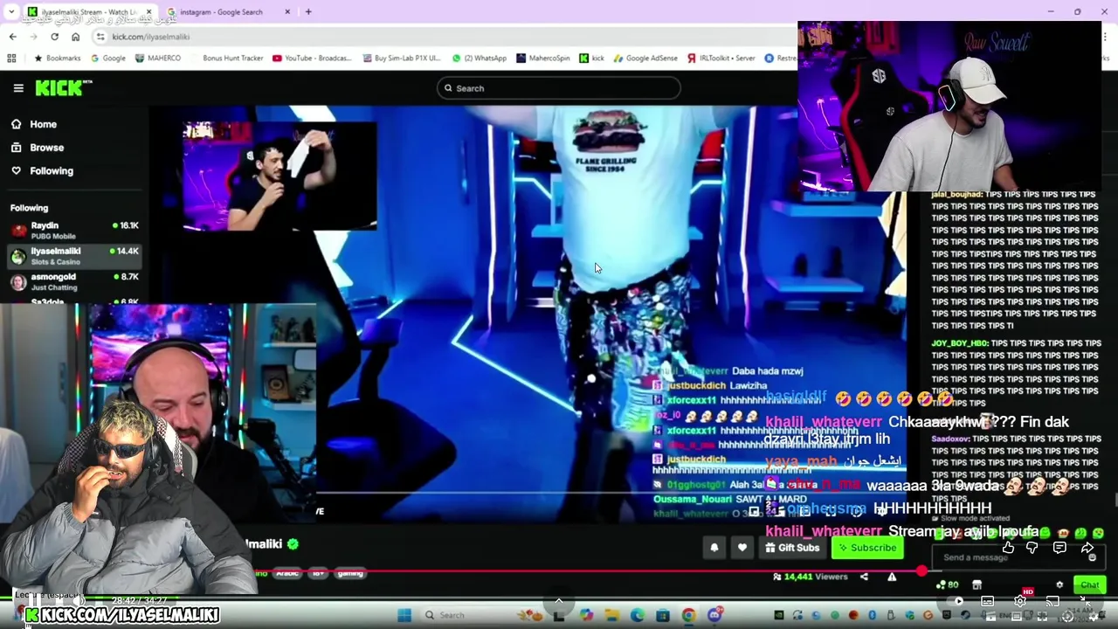This screenshot has width=1118, height=629.
Task: Open Microsoft Store from taskbar
Action: 663,615
